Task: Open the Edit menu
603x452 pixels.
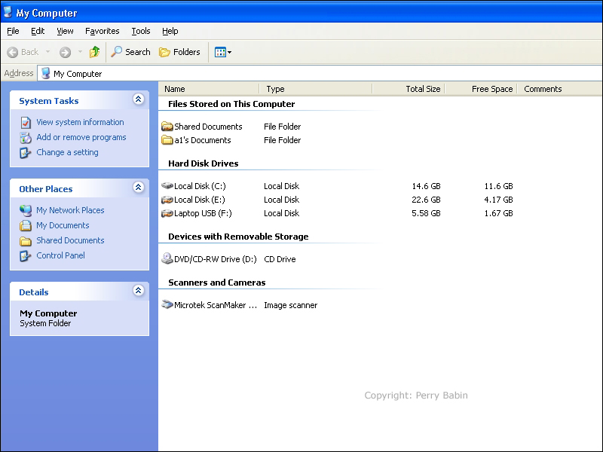Action: coord(38,31)
